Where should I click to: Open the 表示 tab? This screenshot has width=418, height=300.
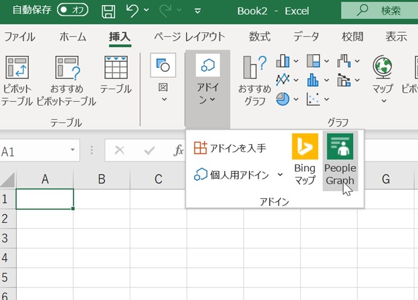point(396,36)
